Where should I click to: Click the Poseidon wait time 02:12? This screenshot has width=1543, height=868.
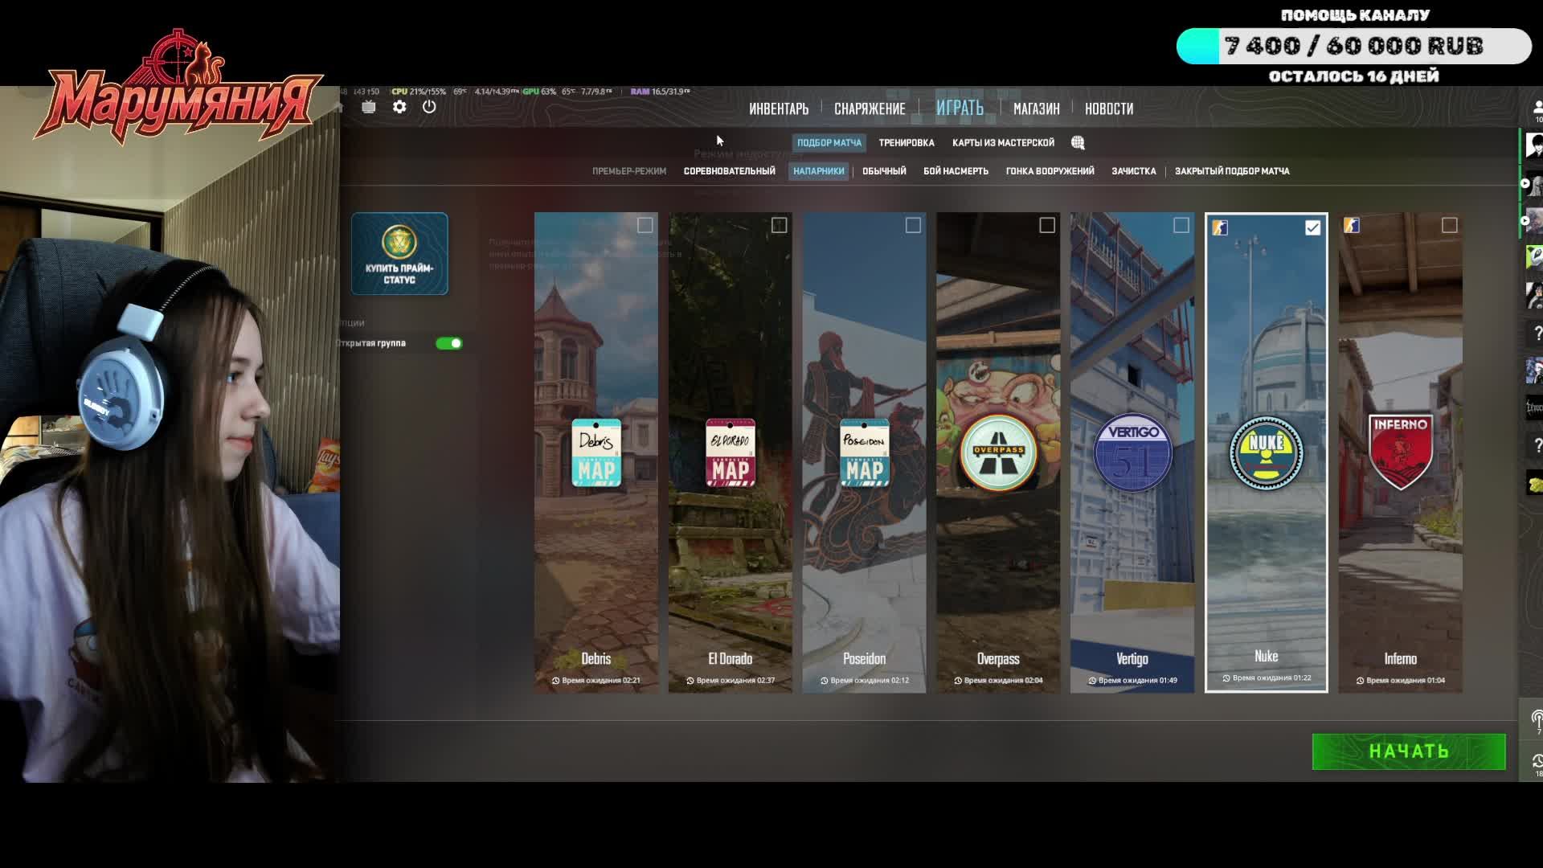pyautogui.click(x=864, y=680)
